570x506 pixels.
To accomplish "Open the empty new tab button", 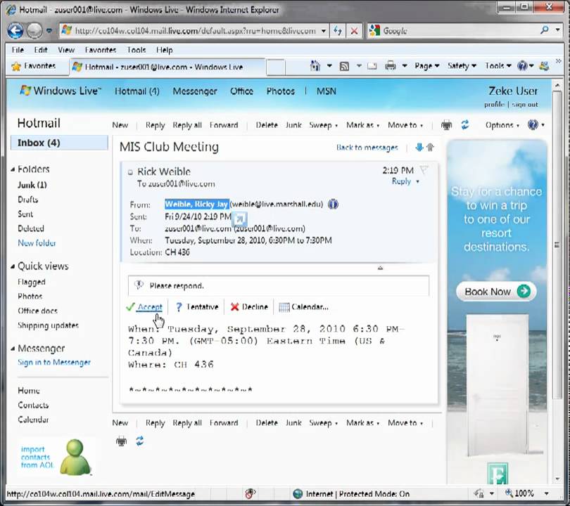I will pos(276,67).
